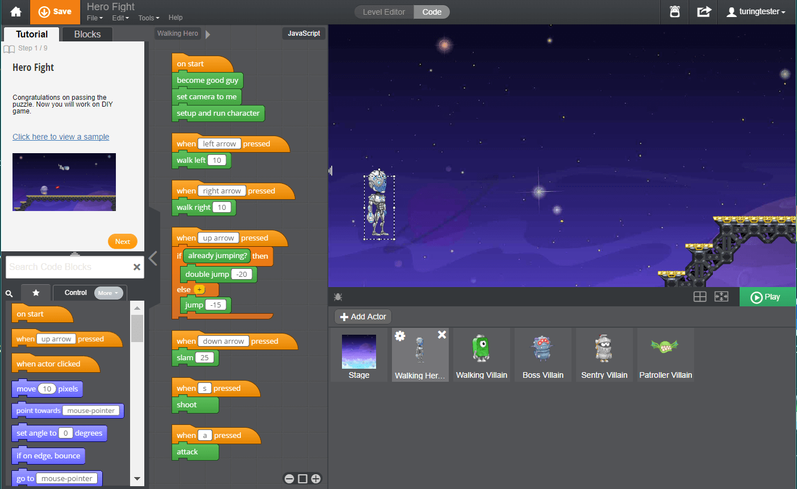Screen dimensions: 797x489
Task: Switch to Code mode
Action: click(432, 12)
